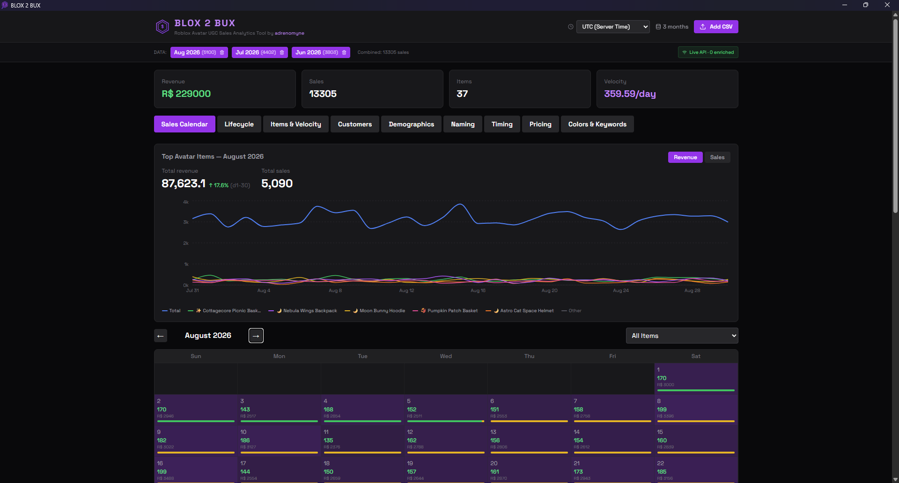The height and width of the screenshot is (483, 899).
Task: Toggle the Nebula Wings Backpack legend entry
Action: coord(302,310)
